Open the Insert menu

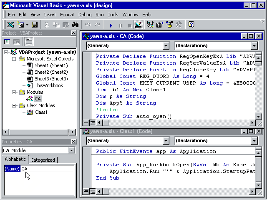(50, 15)
